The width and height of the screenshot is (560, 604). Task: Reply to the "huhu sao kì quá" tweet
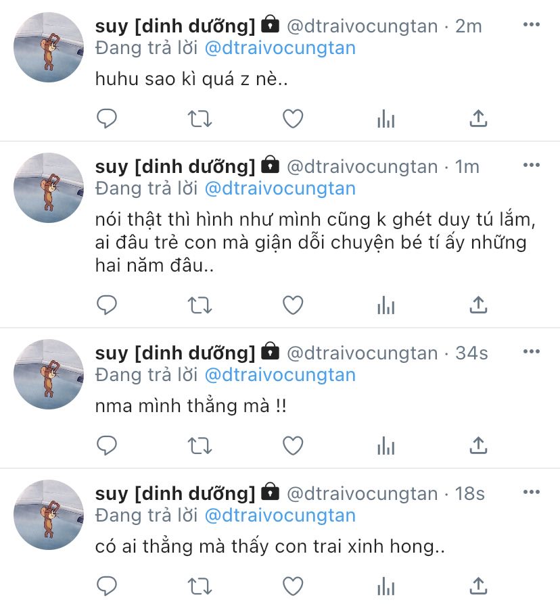[106, 118]
